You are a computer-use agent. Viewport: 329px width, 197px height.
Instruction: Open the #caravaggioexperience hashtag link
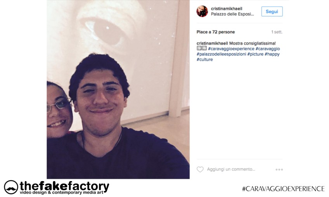[x=231, y=49]
